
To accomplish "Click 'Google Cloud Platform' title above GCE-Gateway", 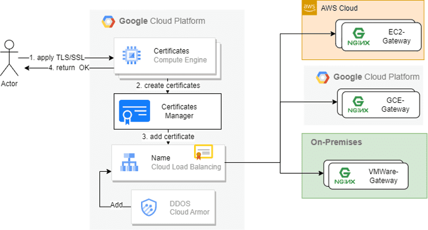I will pos(376,77).
